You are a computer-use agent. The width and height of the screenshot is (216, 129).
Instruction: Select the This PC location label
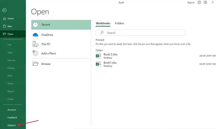pyautogui.click(x=46, y=44)
